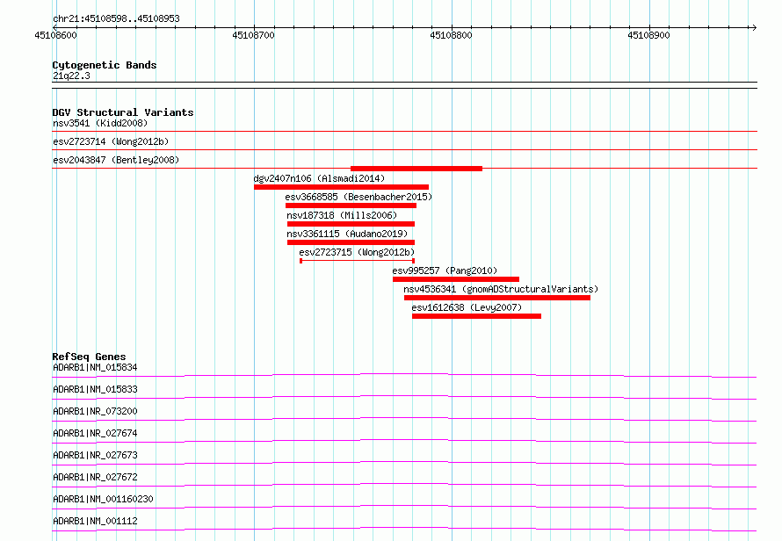This screenshot has width=782, height=541.
Task: Click the red bar under nsv4536341
Action: (x=497, y=298)
